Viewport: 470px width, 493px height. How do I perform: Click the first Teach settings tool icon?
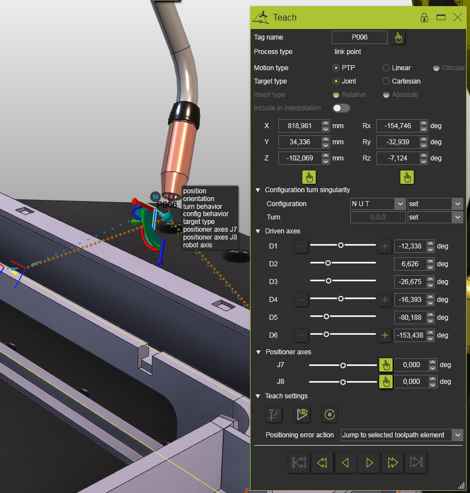point(273,414)
